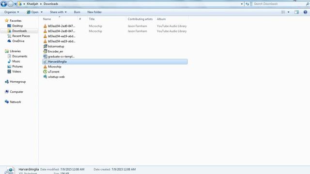This screenshot has width=310, height=174.
Task: Open Desktop in Favorites
Action: coord(17,26)
